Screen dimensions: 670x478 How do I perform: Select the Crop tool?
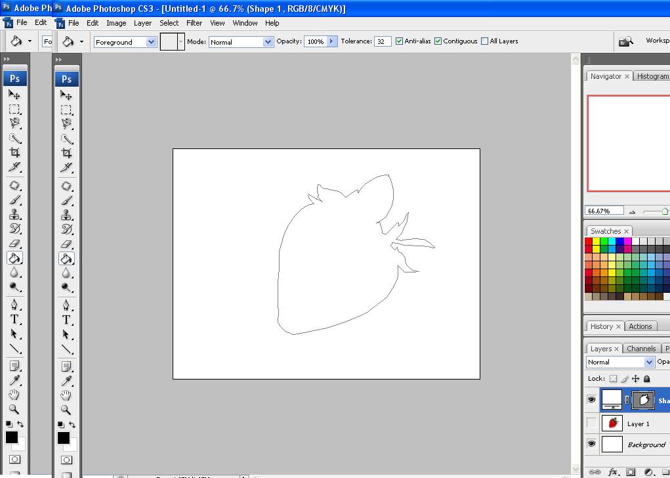coord(66,152)
